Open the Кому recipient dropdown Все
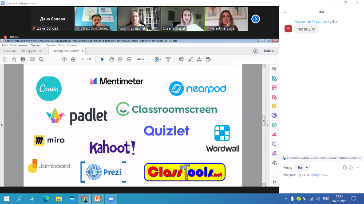The image size is (364, 204). (302, 167)
